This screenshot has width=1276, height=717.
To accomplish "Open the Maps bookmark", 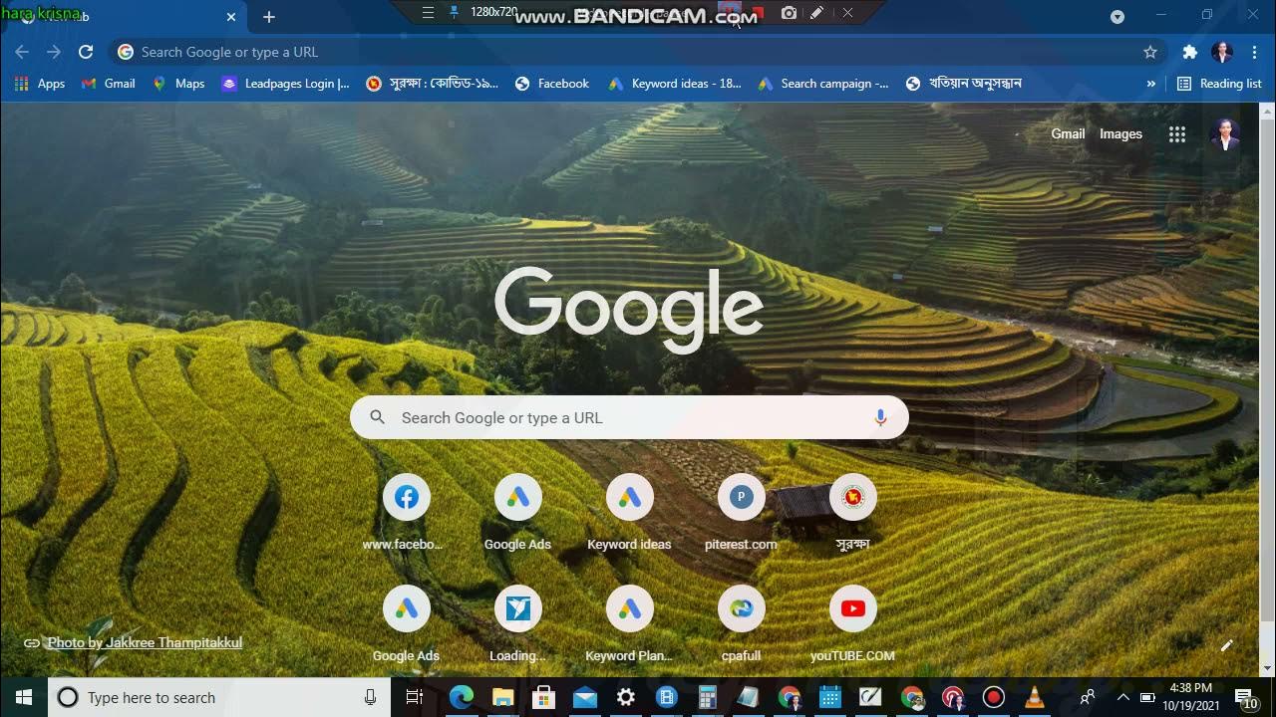I will point(178,84).
